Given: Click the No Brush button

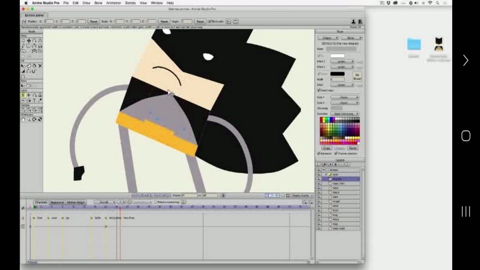Looking at the screenshot, I should click(357, 77).
